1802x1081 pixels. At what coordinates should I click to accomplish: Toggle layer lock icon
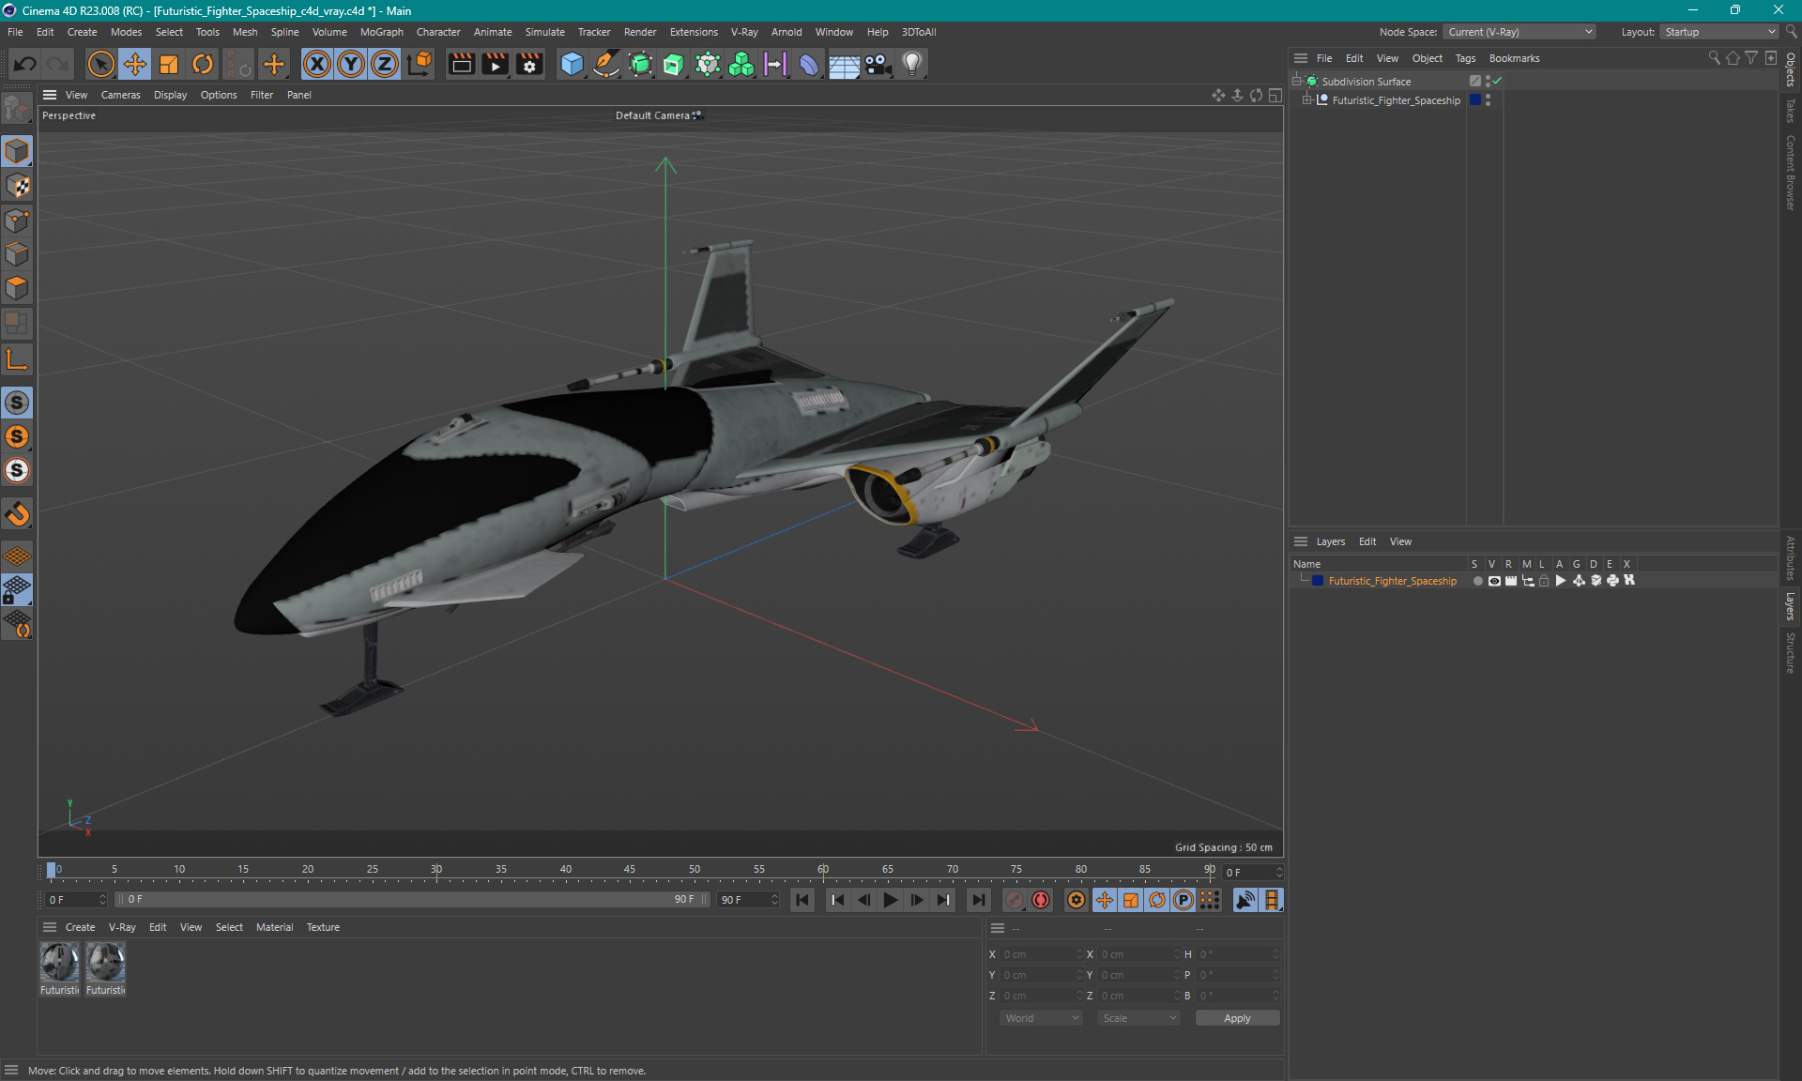click(x=1544, y=581)
